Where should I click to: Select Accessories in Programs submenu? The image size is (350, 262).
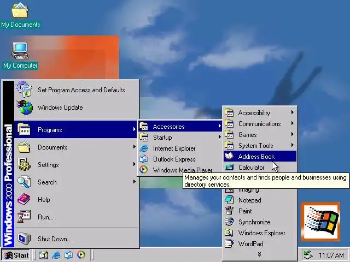tap(180, 127)
